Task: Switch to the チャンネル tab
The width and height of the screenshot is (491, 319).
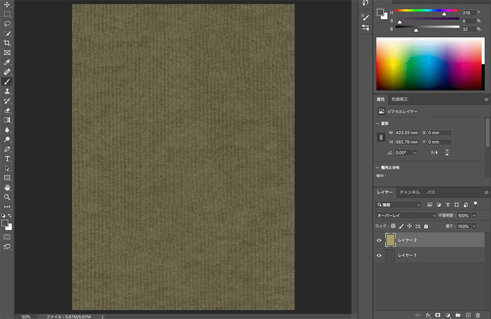Action: coord(410,192)
